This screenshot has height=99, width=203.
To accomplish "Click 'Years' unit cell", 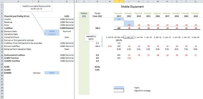I will [67, 49].
